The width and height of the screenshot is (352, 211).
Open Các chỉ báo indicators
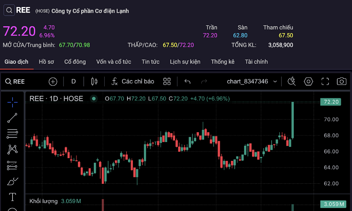tap(132, 82)
